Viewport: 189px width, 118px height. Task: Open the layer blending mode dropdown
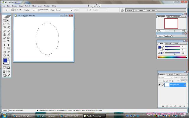coord(165,77)
